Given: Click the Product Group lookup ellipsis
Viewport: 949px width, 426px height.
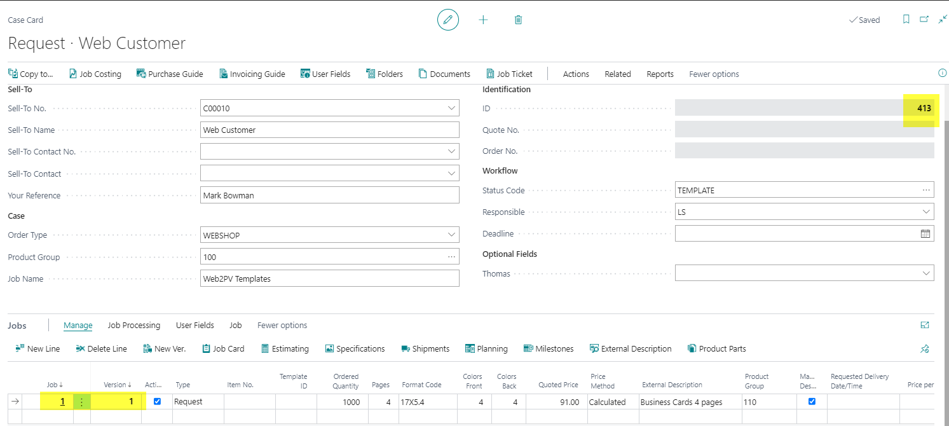Looking at the screenshot, I should point(451,257).
